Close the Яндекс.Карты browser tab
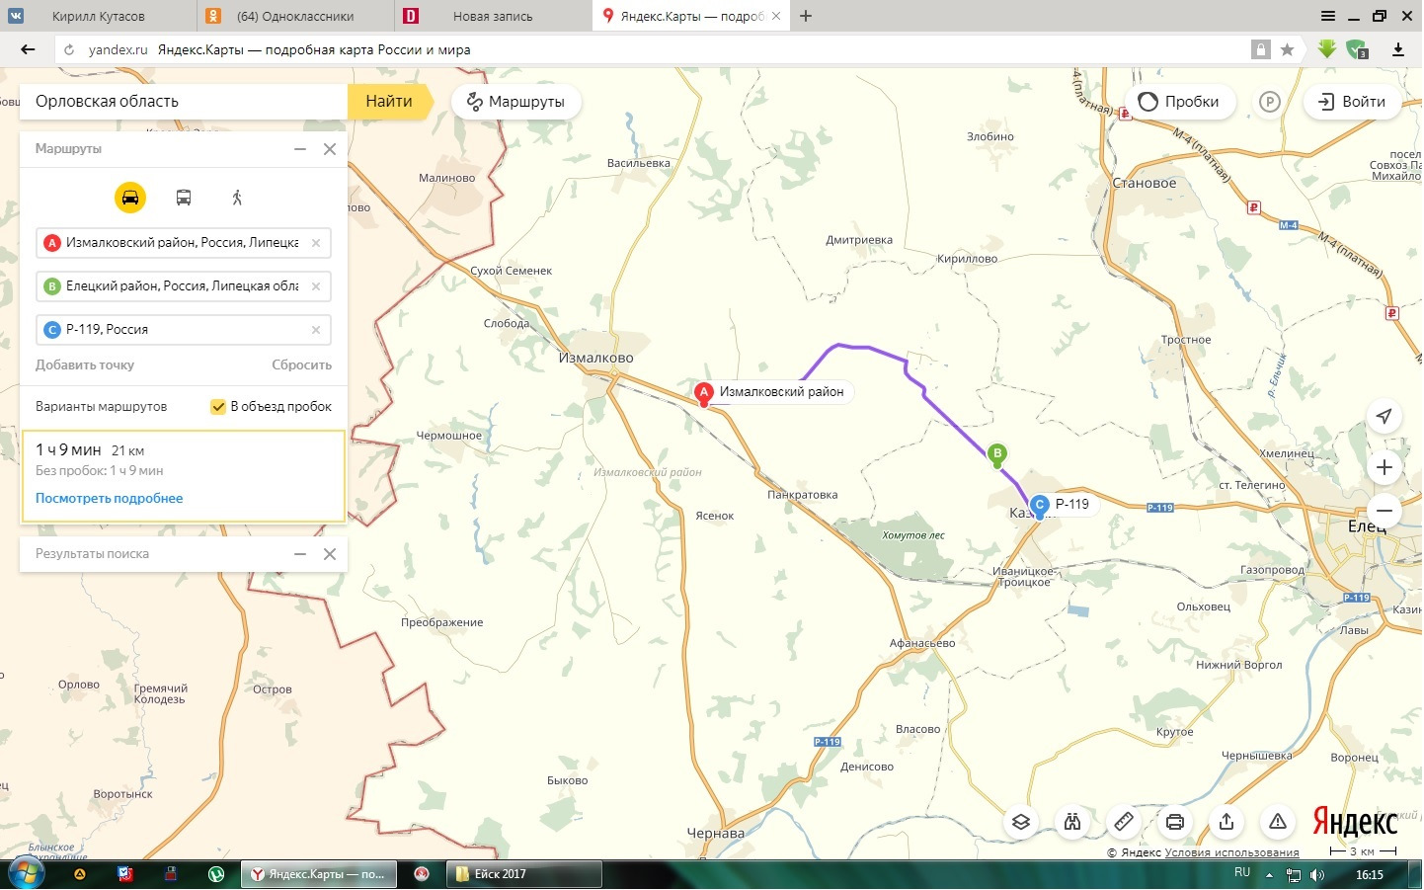The width and height of the screenshot is (1424, 890). [x=776, y=16]
